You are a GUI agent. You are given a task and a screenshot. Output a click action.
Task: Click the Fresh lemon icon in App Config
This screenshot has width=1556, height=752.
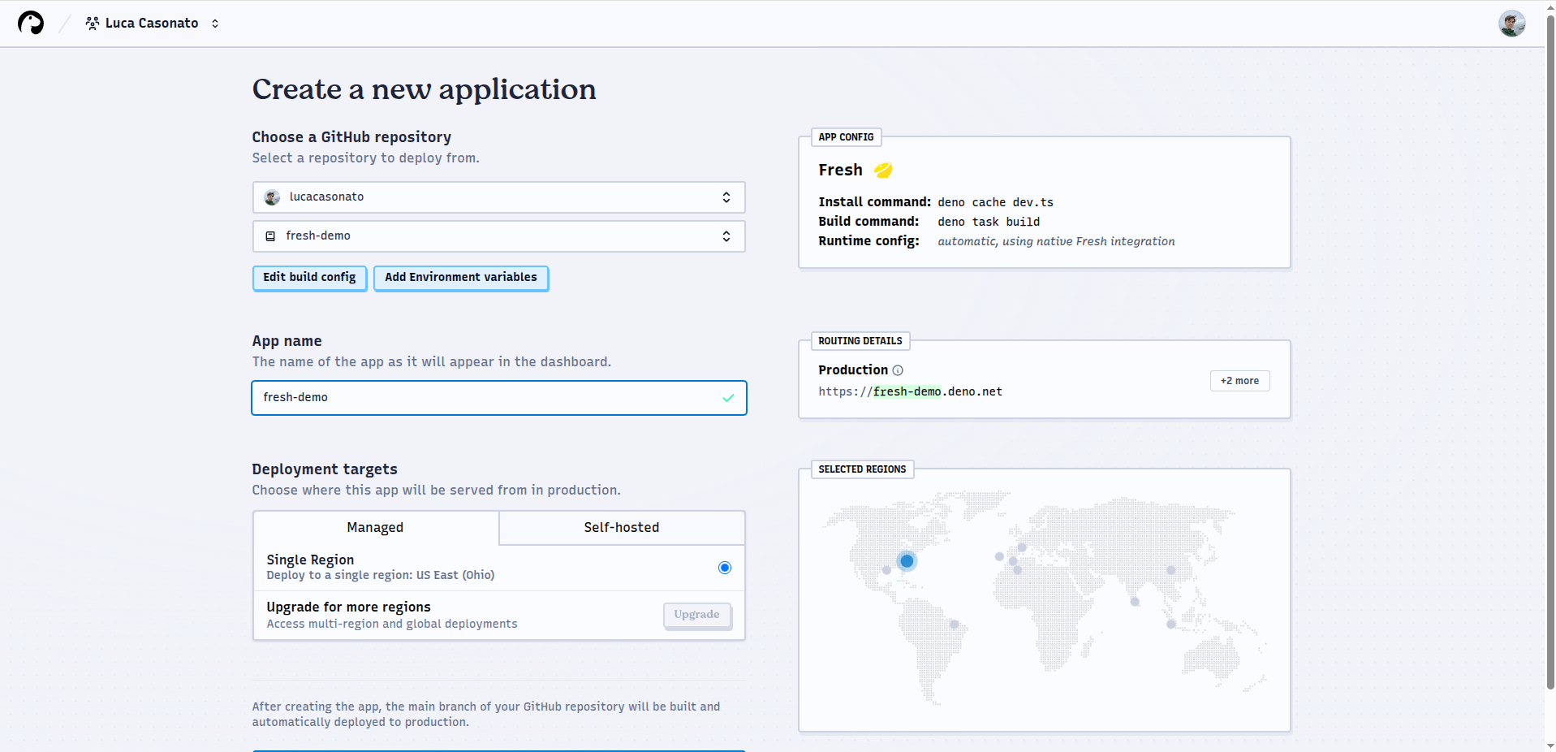(x=883, y=170)
